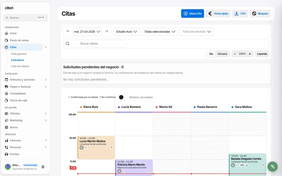Screen dimensions: 282x176
Task: Click the user avatar at sidebar bottom
Action: click(8, 167)
